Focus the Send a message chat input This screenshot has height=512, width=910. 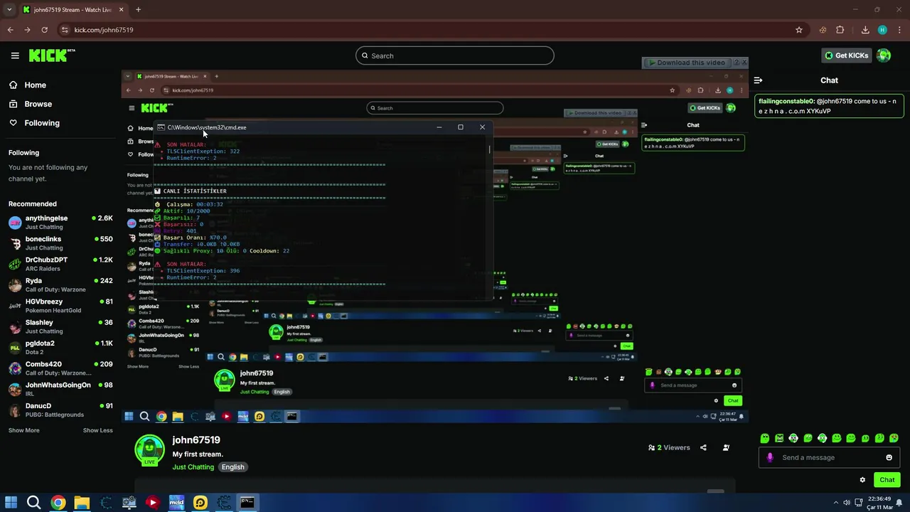click(x=828, y=457)
